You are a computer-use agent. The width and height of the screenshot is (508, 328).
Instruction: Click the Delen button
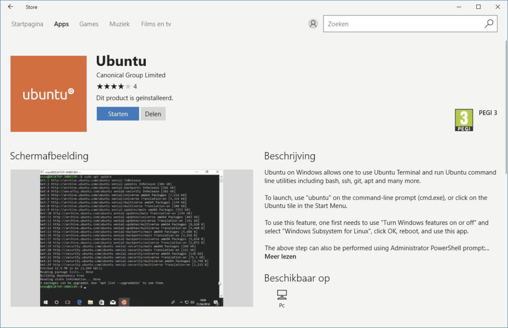[x=153, y=114]
